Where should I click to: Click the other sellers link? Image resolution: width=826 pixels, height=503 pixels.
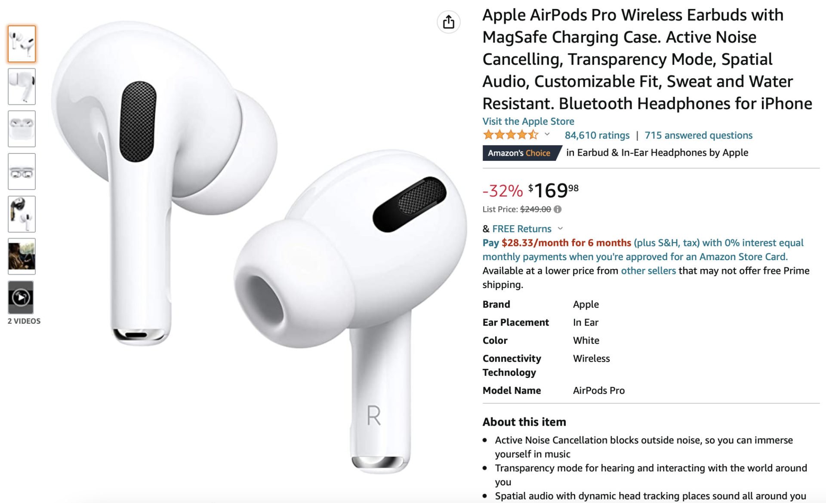[x=648, y=271]
